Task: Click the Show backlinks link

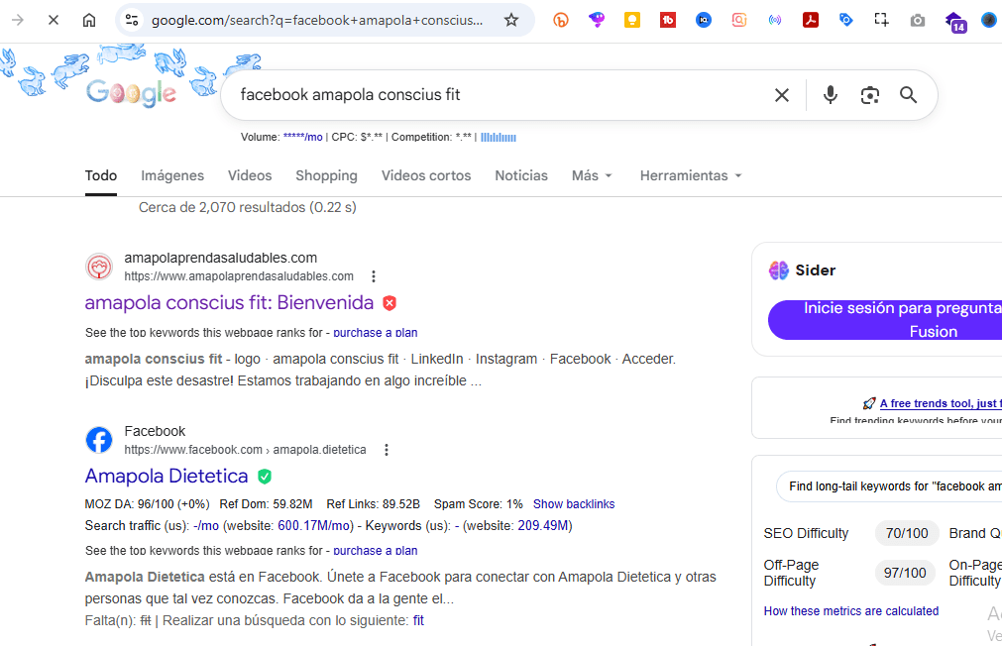Action: 574,504
